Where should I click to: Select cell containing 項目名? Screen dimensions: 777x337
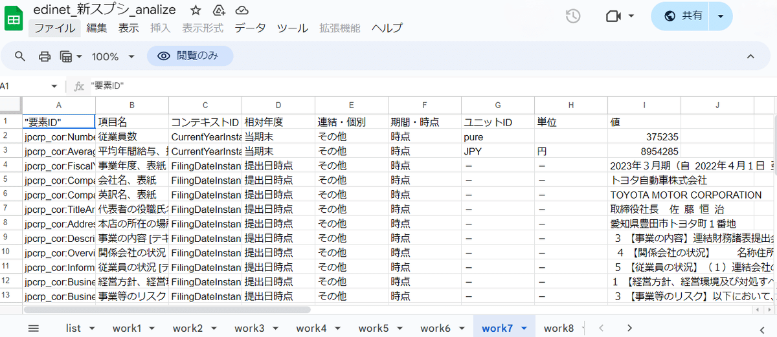pos(132,122)
